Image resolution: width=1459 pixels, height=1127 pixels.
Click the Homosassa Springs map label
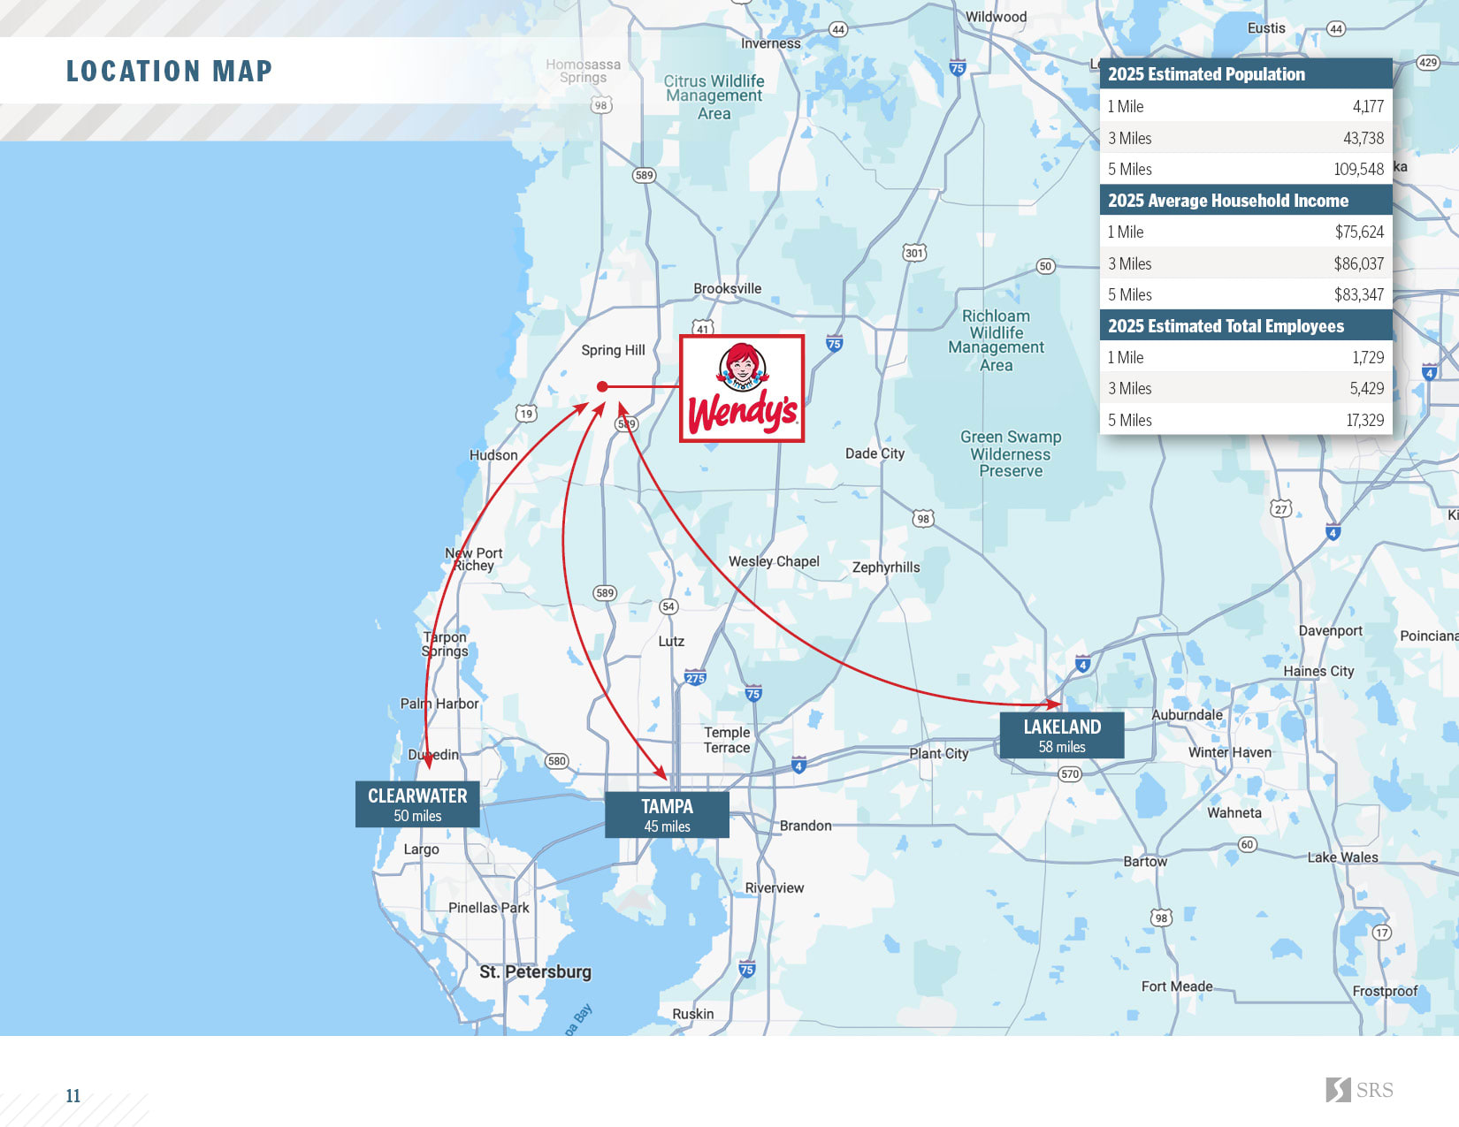click(x=583, y=71)
